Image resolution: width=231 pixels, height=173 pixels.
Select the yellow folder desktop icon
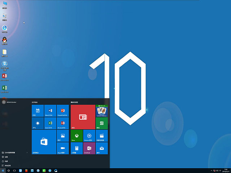tap(5, 53)
